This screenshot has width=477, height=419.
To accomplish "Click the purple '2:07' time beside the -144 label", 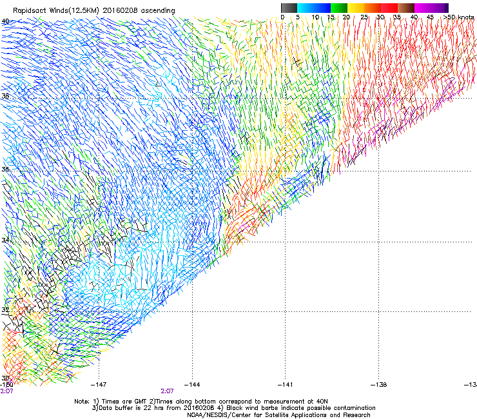I will pyautogui.click(x=167, y=391).
